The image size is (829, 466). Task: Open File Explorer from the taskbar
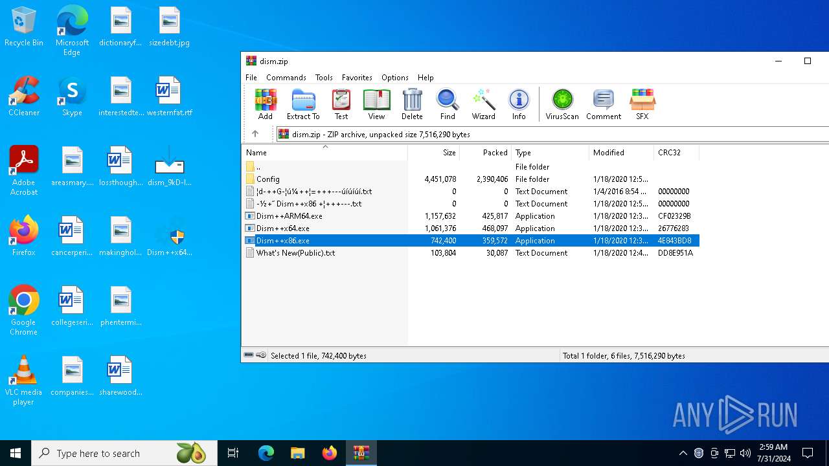297,453
